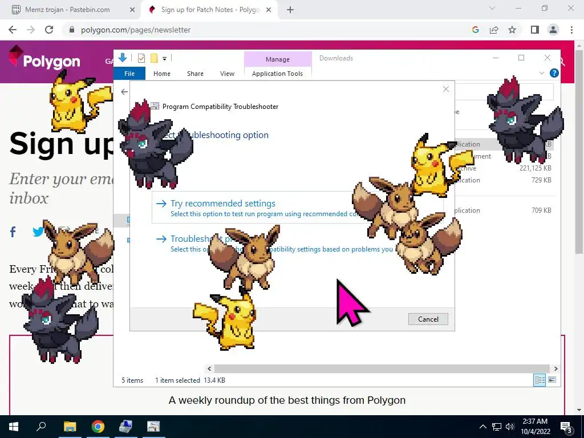Select Application Tools ribbon tab
The width and height of the screenshot is (584, 438).
click(278, 74)
